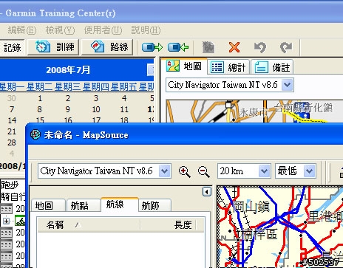The width and height of the screenshot is (343, 268).
Task: Click the MapSource zoom in magnifier
Action: [184, 171]
